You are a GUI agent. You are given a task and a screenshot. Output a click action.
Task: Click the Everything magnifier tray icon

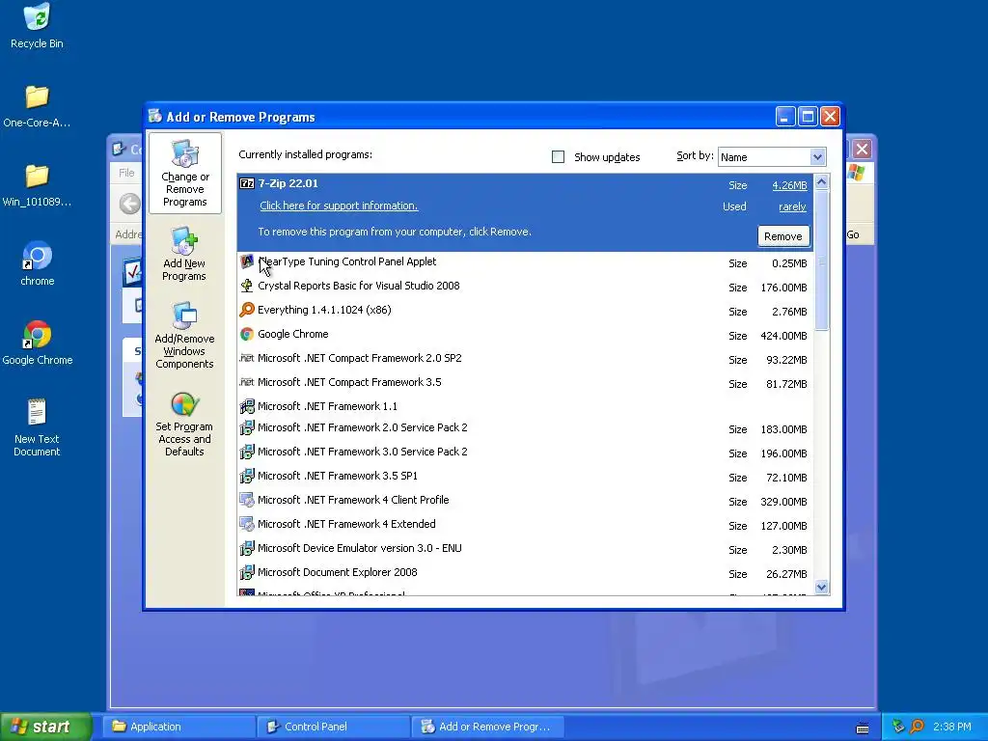917,727
